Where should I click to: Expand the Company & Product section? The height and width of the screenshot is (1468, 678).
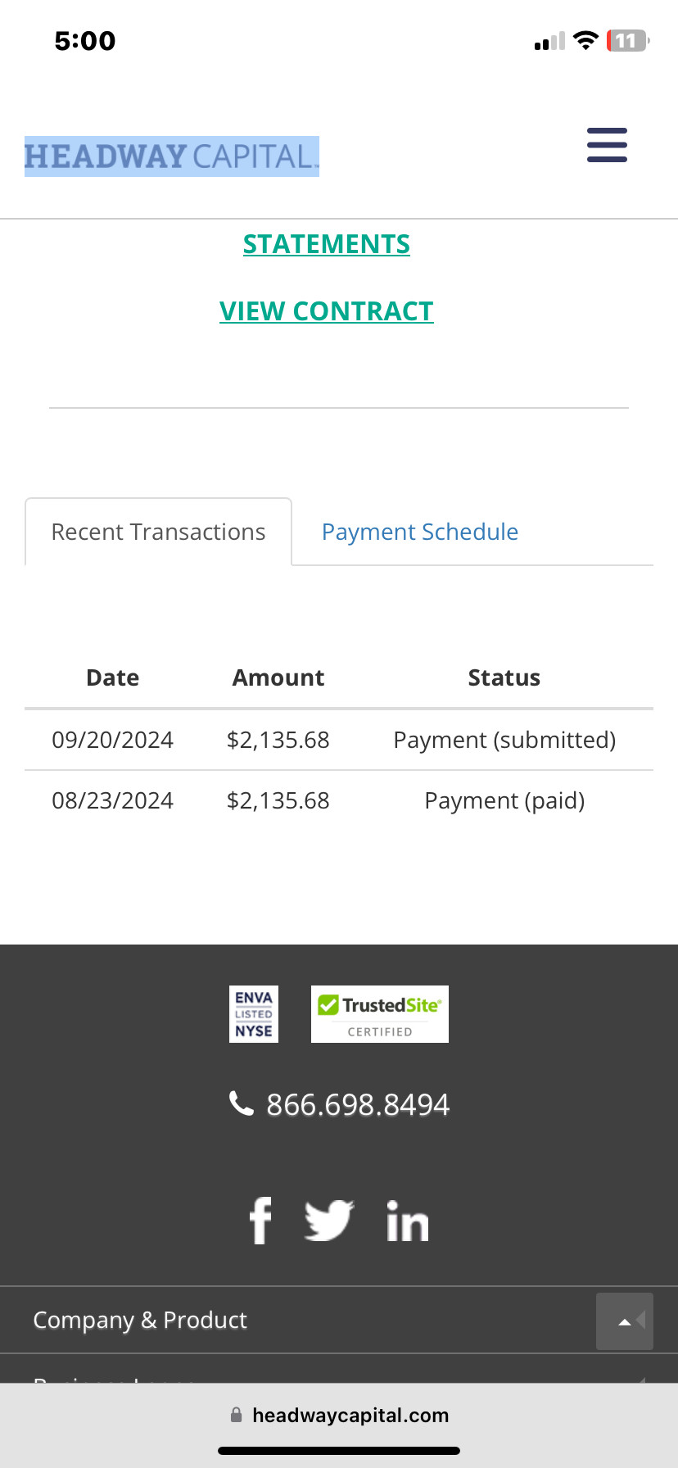coord(140,1320)
